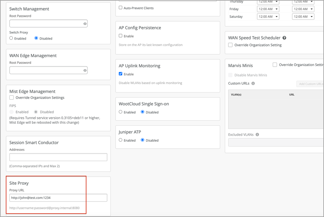The width and height of the screenshot is (324, 217).
Task: Uncheck the AP Uplink Monitoring Enable box
Action: tap(121, 74)
